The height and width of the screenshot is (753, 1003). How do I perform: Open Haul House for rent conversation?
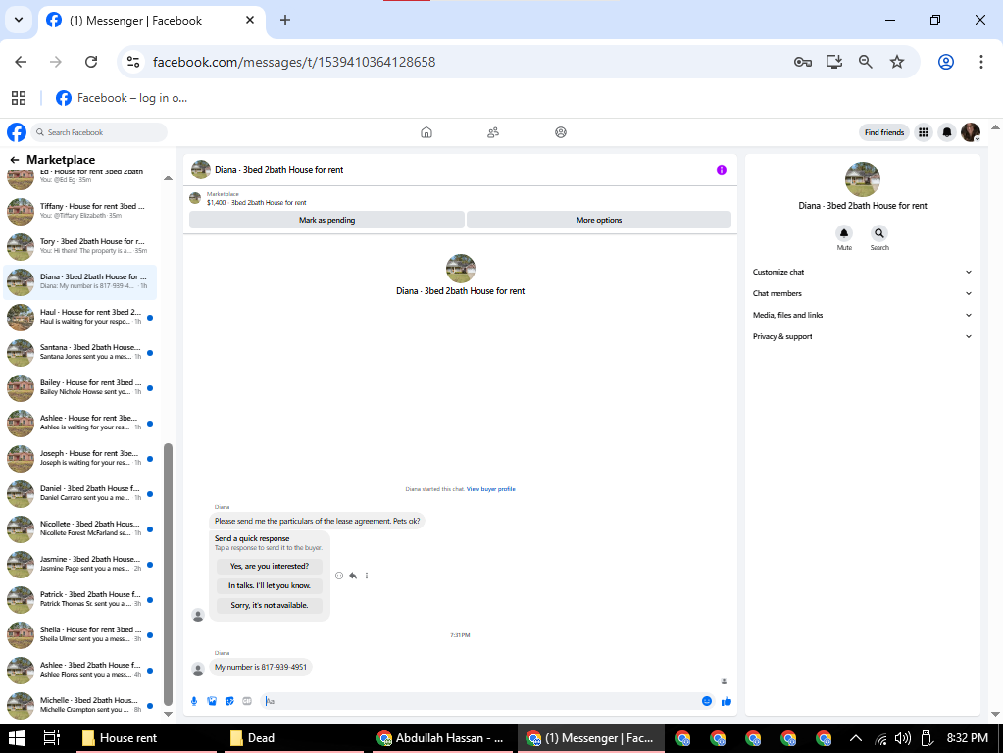click(x=80, y=317)
